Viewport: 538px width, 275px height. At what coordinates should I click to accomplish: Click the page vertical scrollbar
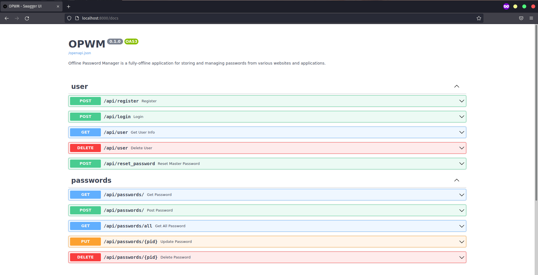click(x=536, y=113)
